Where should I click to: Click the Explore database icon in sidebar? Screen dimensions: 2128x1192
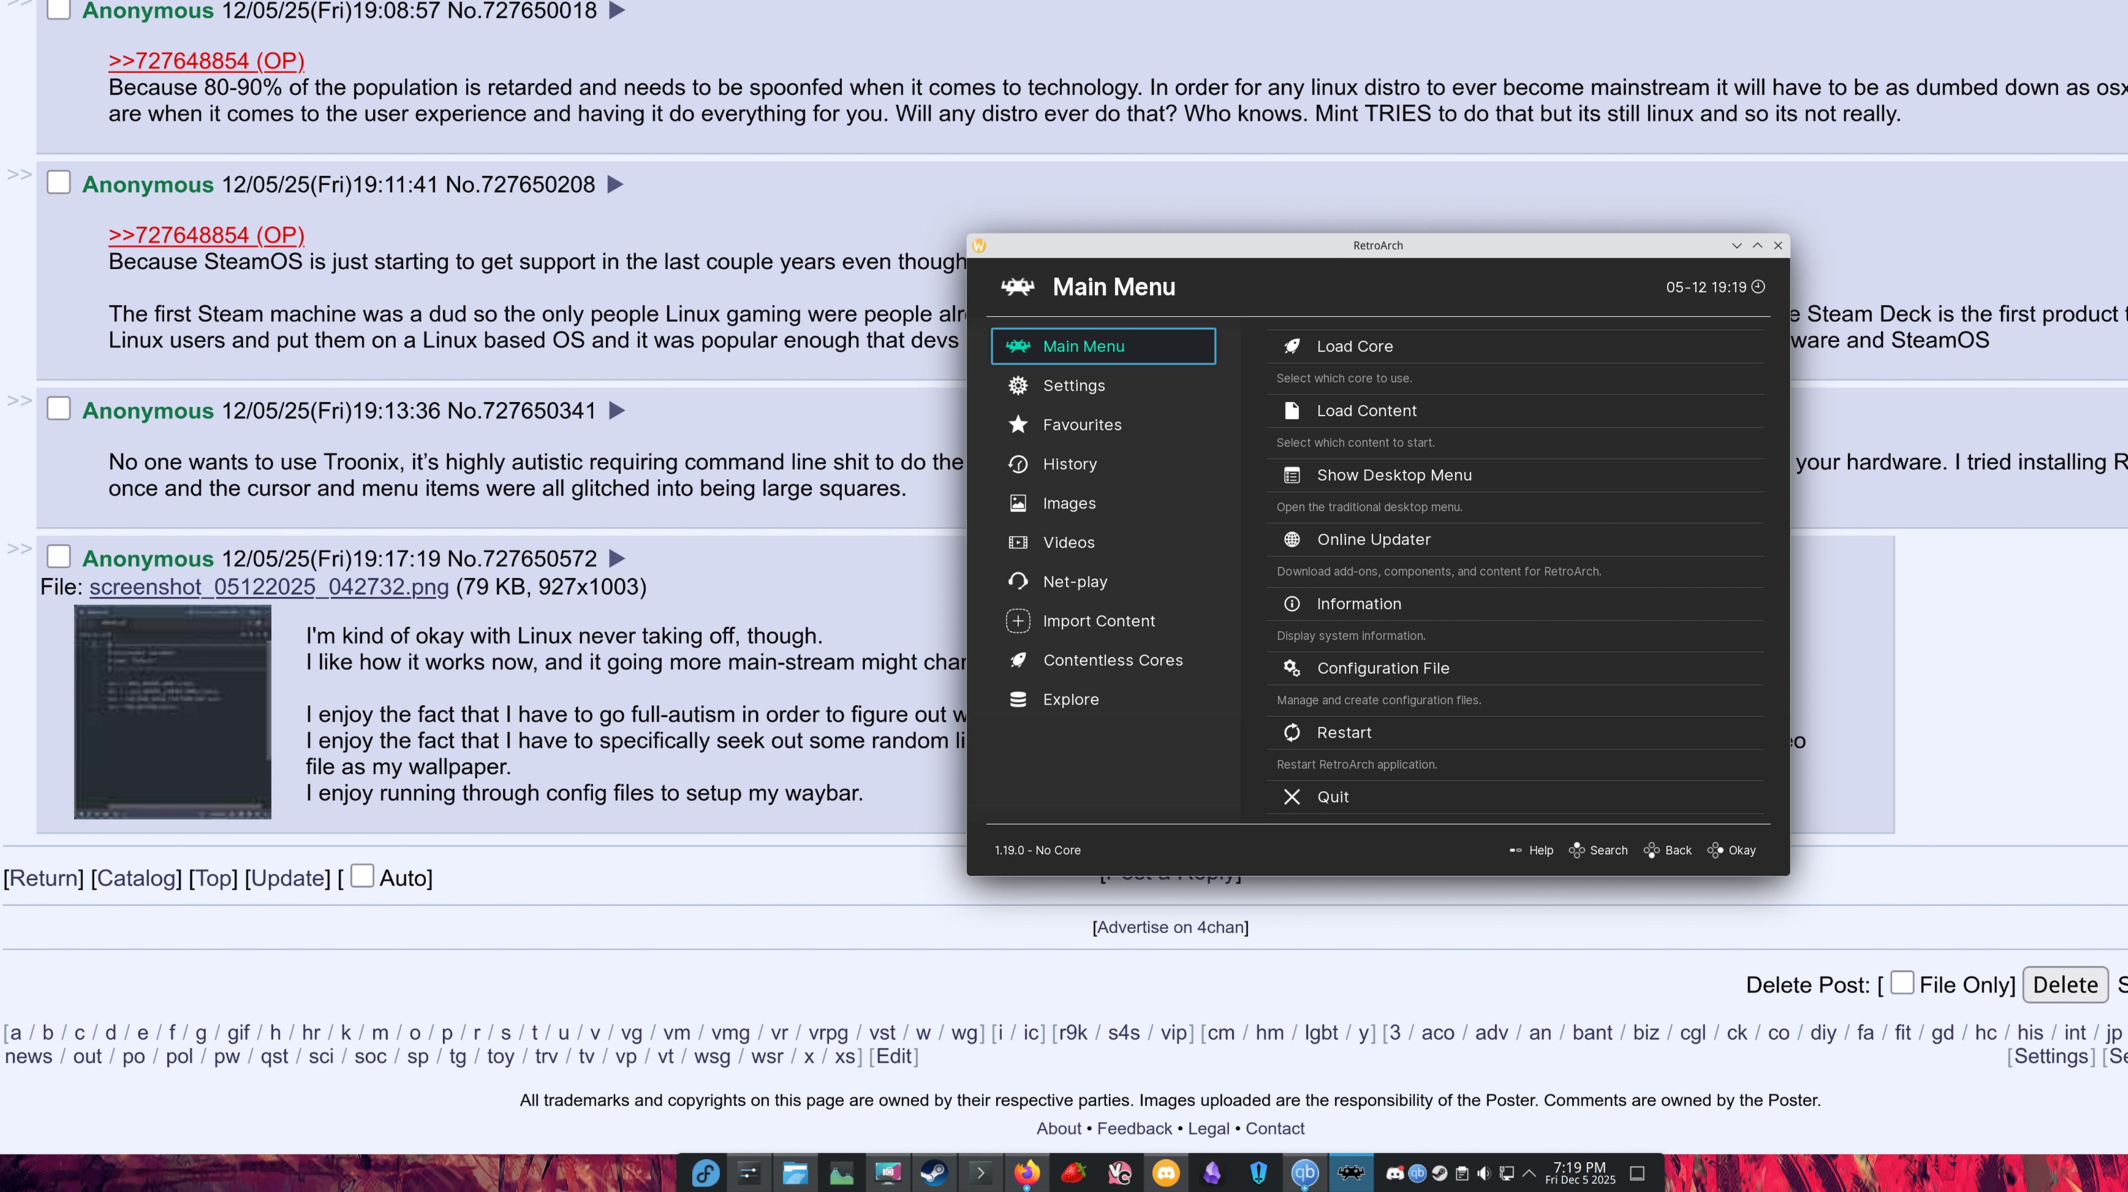[1018, 700]
